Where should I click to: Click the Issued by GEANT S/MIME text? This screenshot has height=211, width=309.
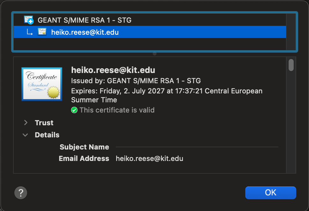(x=136, y=81)
